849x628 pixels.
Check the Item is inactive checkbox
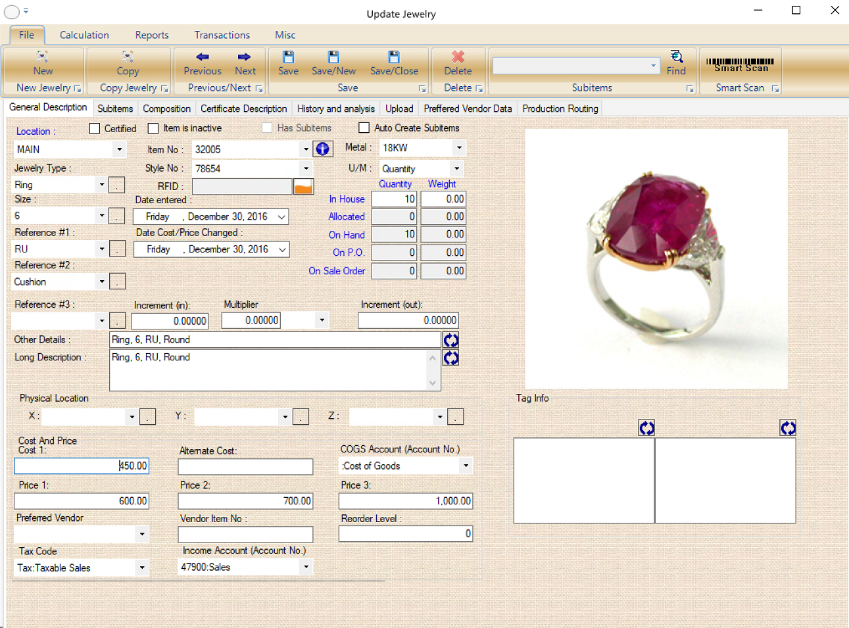pyautogui.click(x=153, y=128)
